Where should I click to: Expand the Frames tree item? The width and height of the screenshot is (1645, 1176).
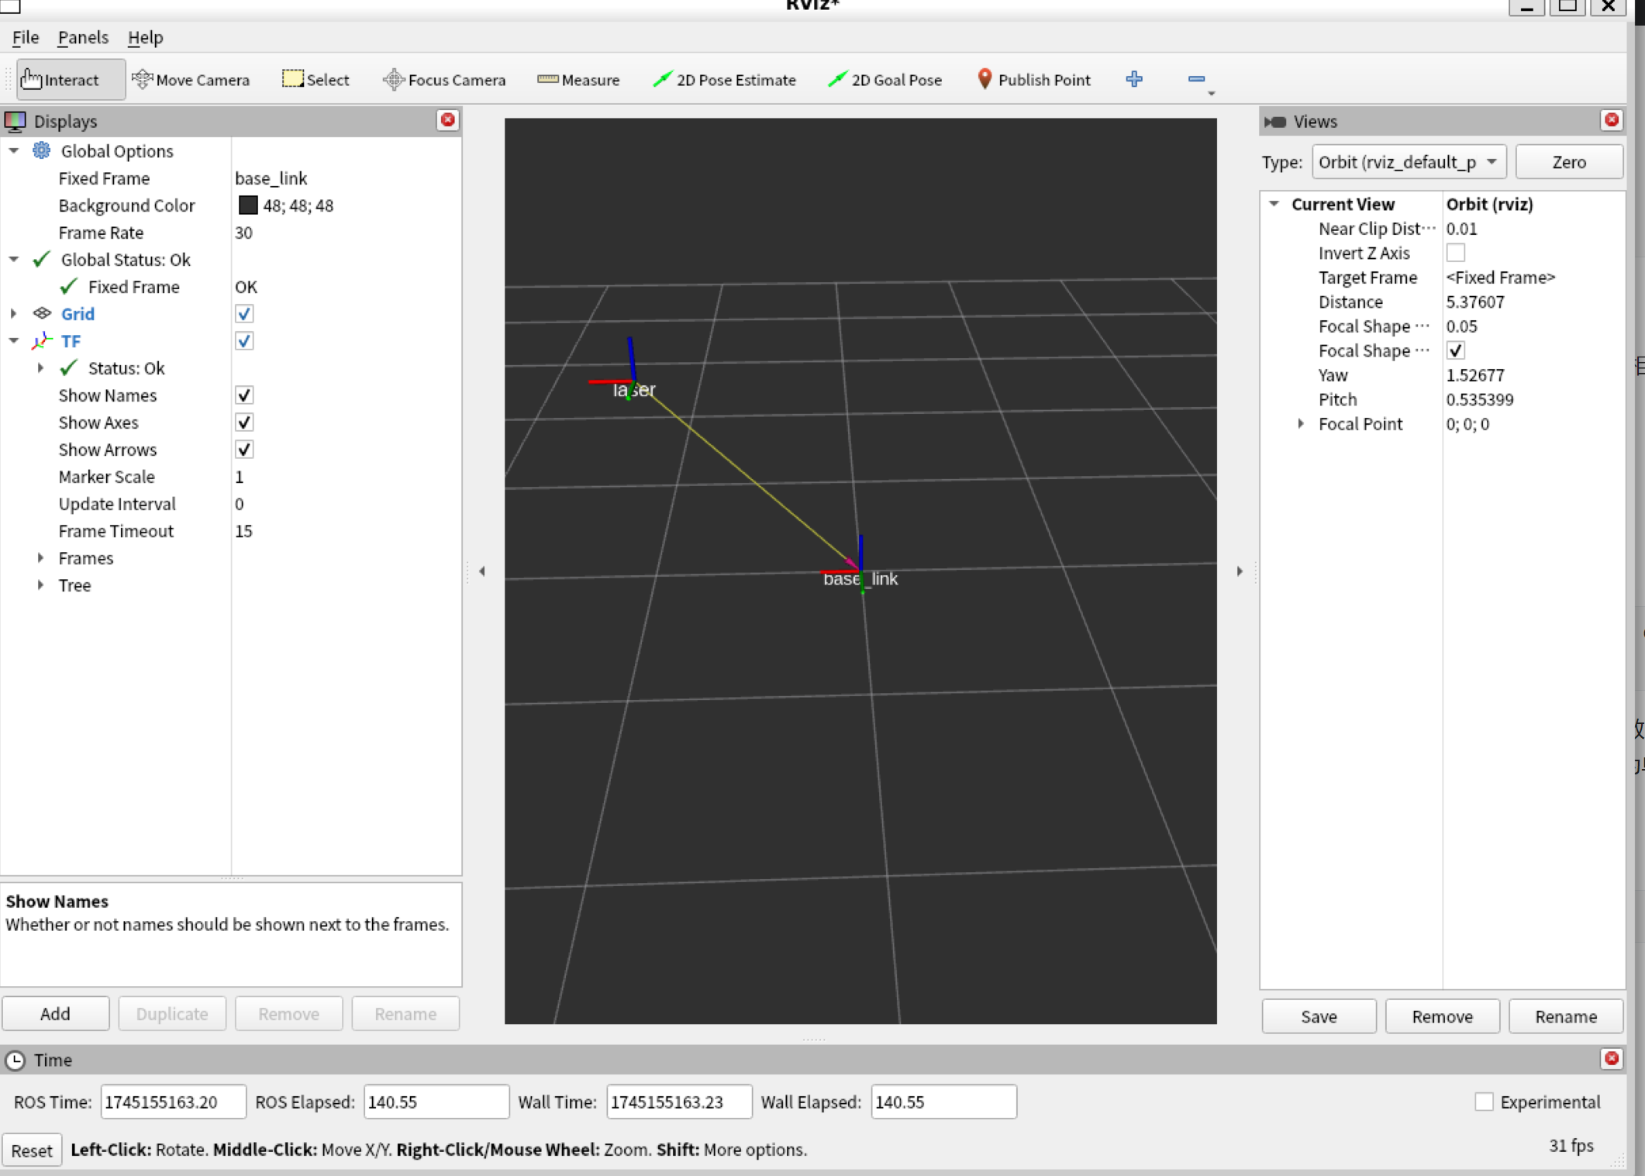click(x=40, y=558)
